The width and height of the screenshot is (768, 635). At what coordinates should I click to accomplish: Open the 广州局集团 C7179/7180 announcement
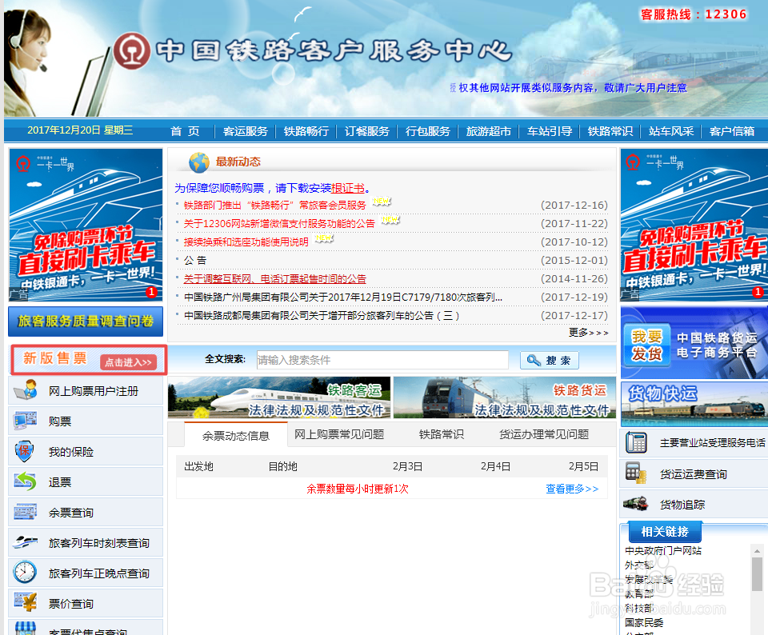click(343, 298)
